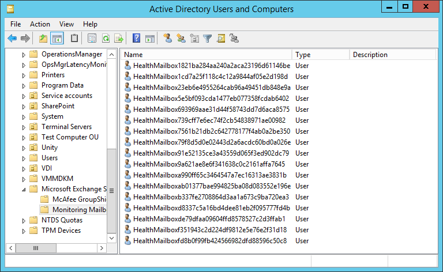
Task: Select McAfee GroupShi folder in tree
Action: click(79, 199)
